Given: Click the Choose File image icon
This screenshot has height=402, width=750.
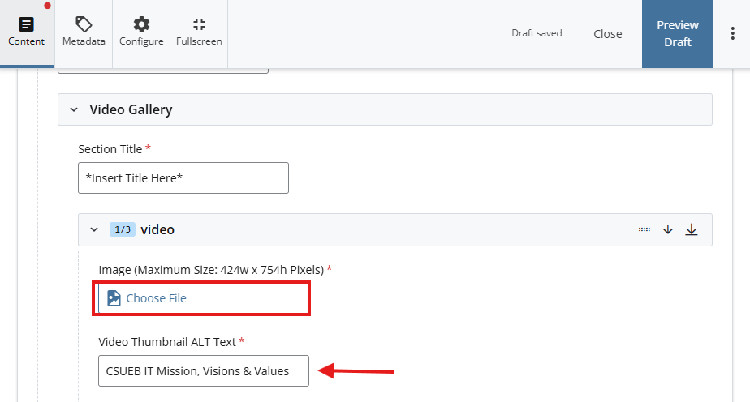Looking at the screenshot, I should (x=114, y=298).
